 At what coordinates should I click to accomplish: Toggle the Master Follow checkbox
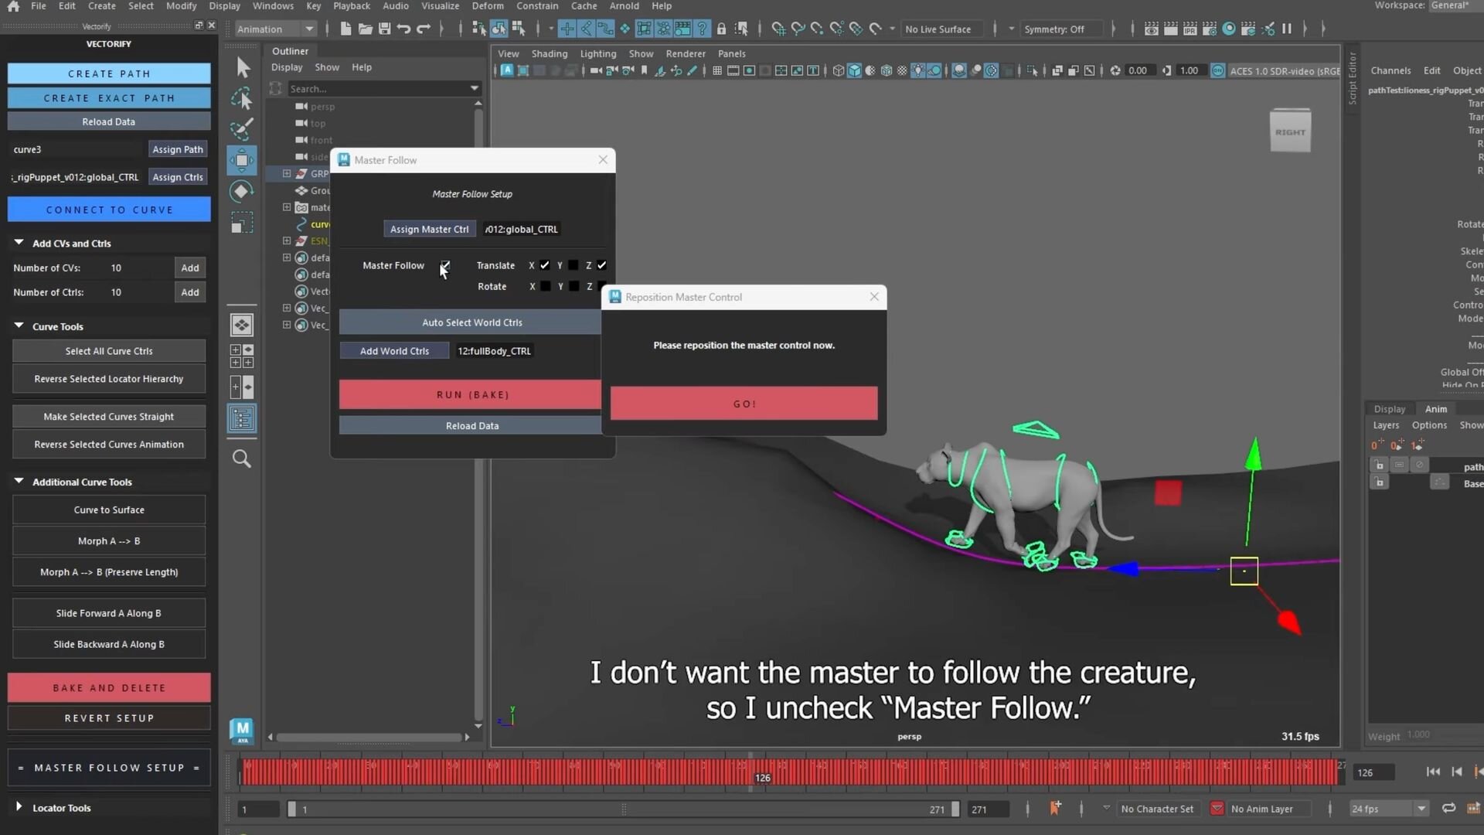coord(445,265)
